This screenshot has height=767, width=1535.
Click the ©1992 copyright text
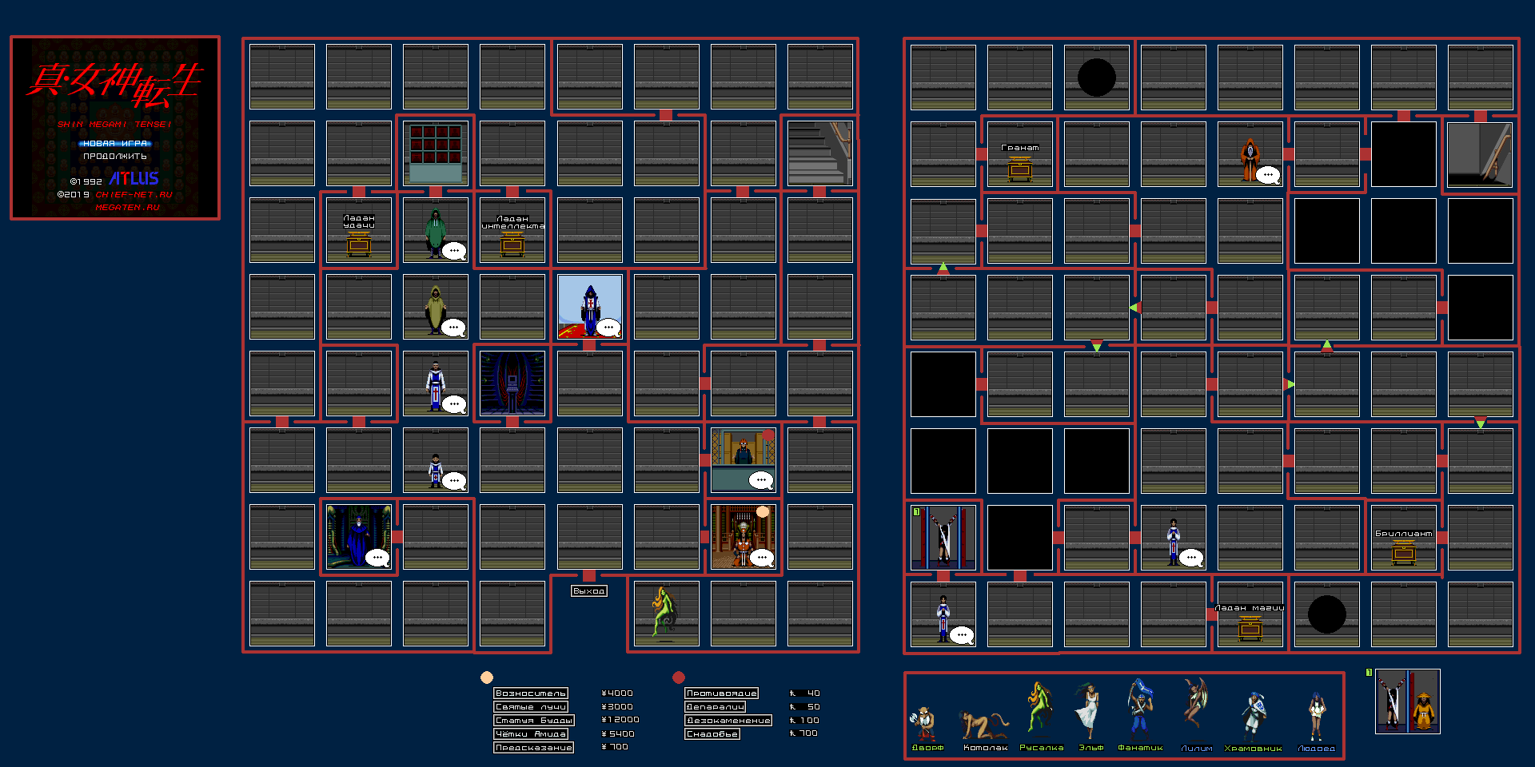(86, 181)
